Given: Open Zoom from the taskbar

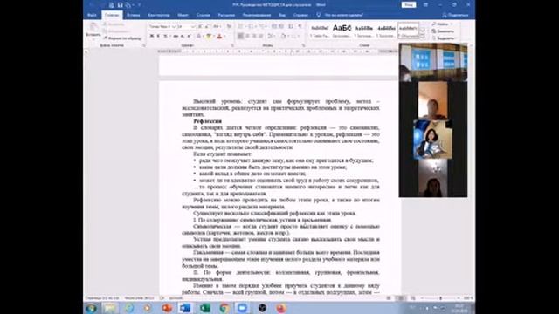Looking at the screenshot, I should click(243, 308).
